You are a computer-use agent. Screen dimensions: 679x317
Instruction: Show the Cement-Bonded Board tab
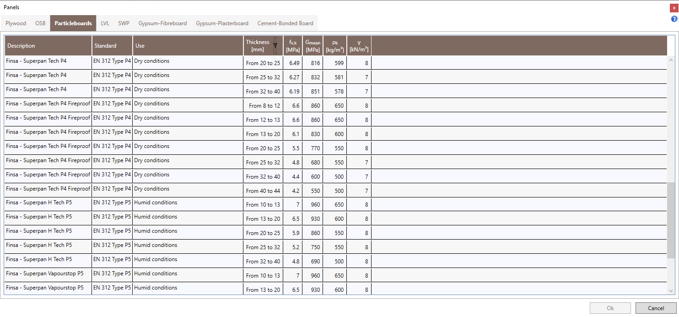pyautogui.click(x=286, y=23)
